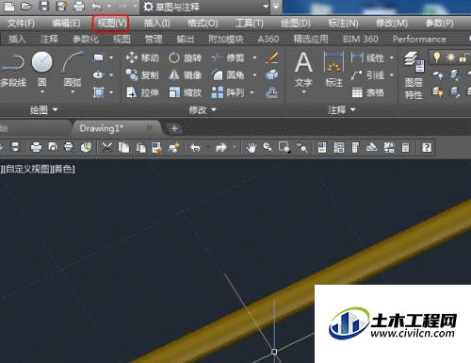Open the 绘图(D) menu

click(296, 24)
